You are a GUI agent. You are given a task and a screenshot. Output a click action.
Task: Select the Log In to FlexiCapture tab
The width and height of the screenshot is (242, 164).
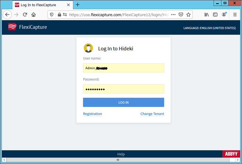(x=43, y=5)
